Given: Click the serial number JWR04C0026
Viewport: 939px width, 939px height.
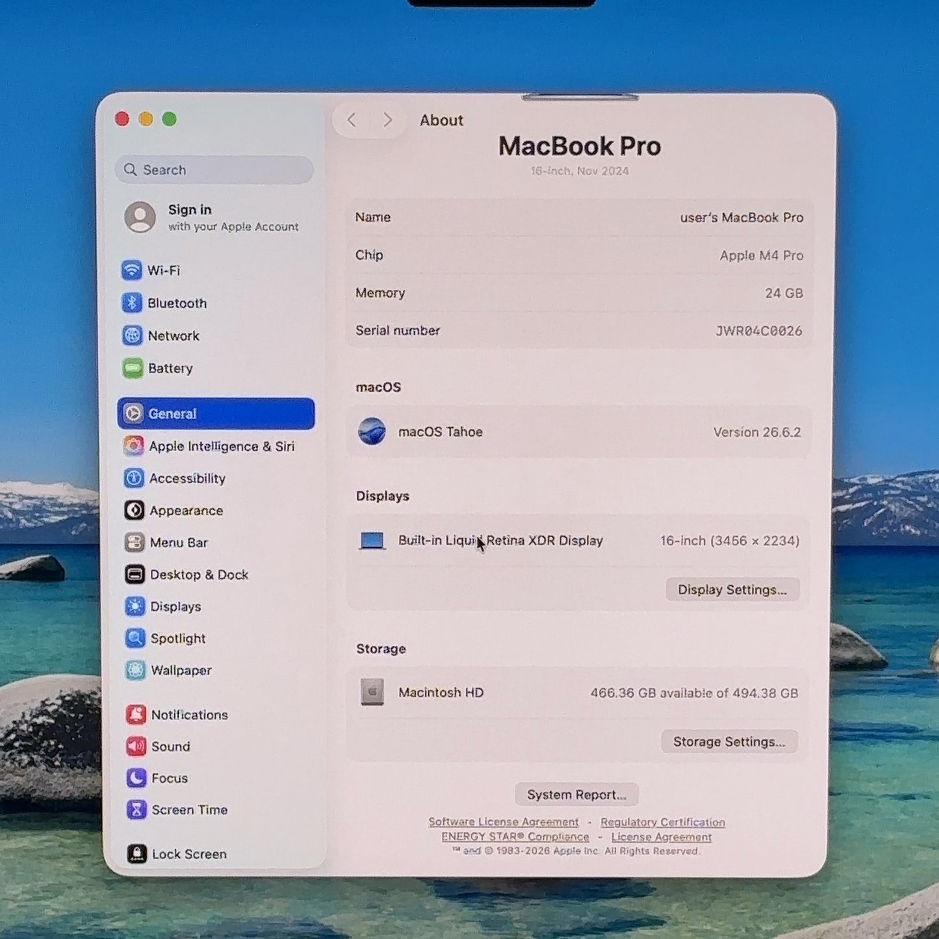Looking at the screenshot, I should pos(759,331).
